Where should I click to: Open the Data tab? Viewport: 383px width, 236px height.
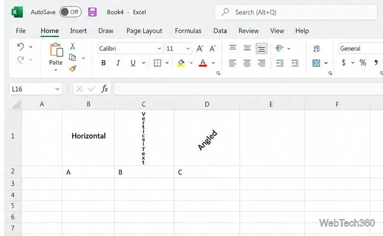(220, 31)
